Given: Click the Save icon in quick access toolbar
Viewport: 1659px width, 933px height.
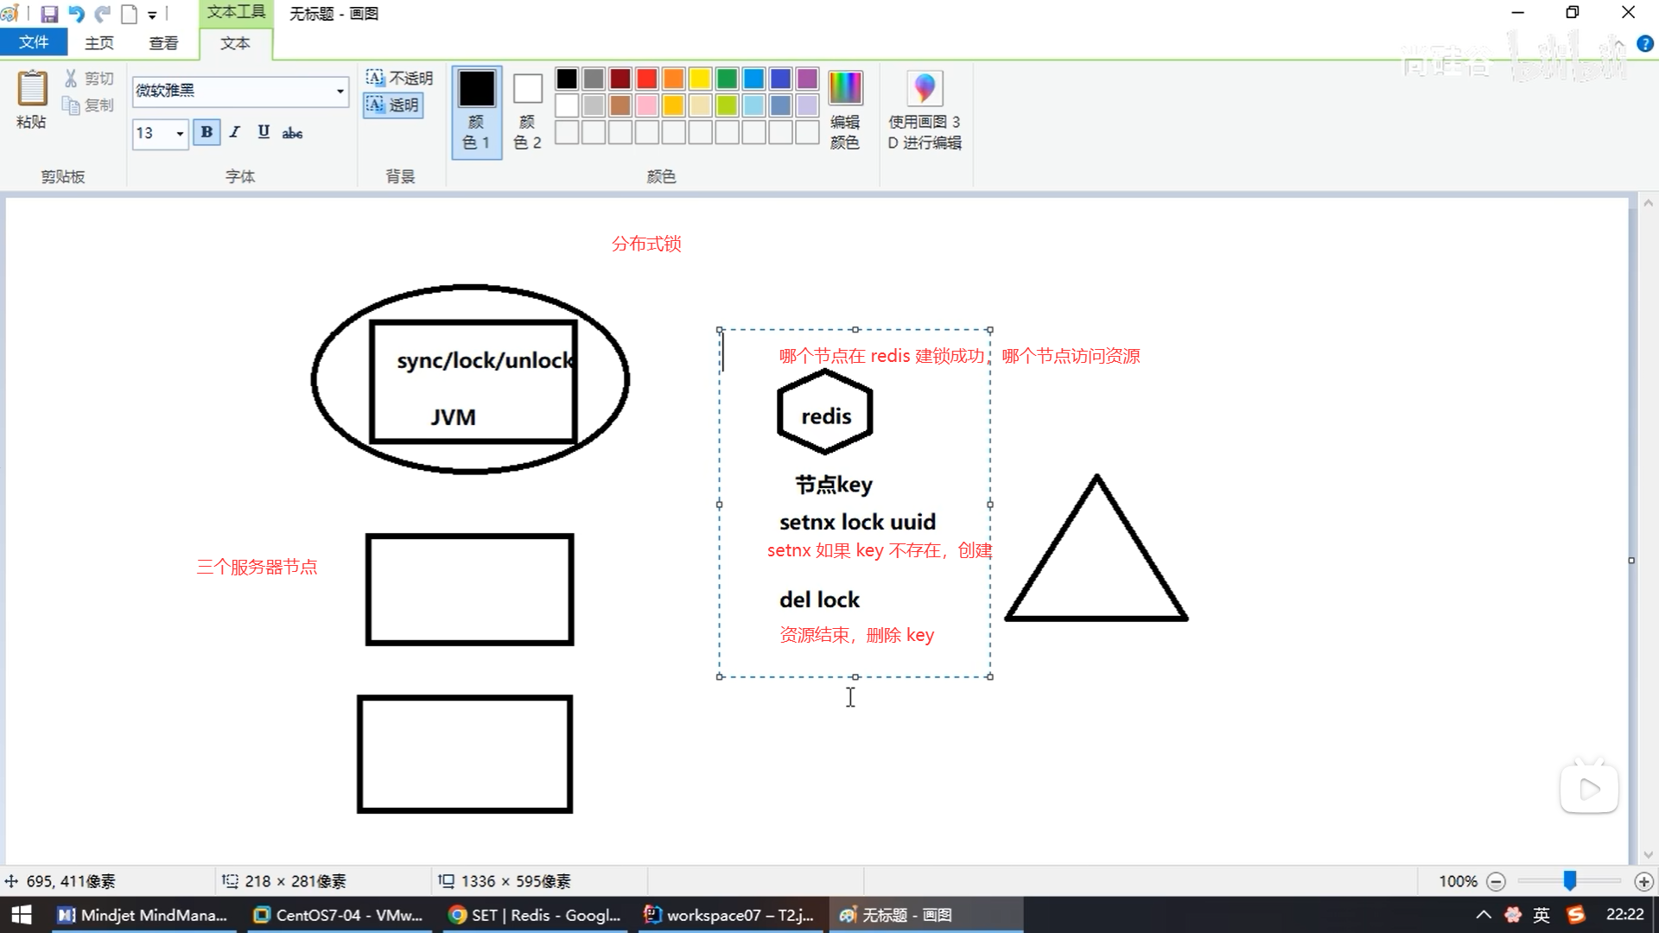Looking at the screenshot, I should pyautogui.click(x=49, y=14).
